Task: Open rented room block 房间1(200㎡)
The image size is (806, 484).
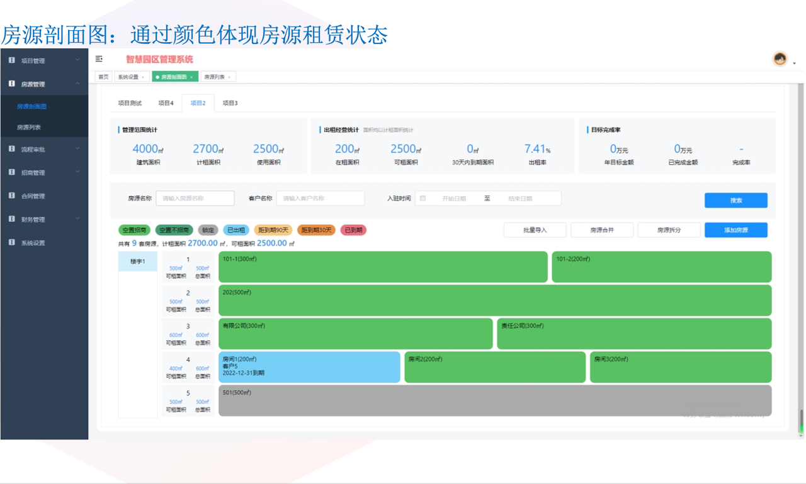Action: (x=309, y=367)
